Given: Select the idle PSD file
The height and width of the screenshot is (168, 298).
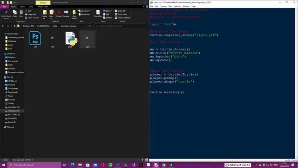Looking at the screenshot, I should click(35, 39).
